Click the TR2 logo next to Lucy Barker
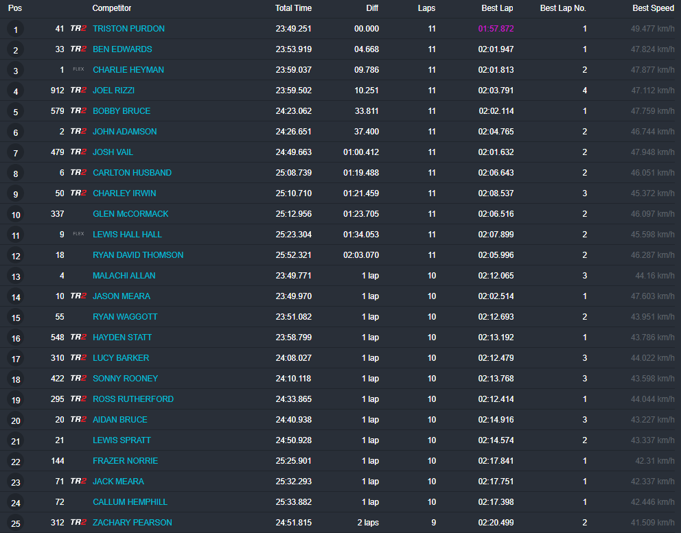Image resolution: width=681 pixels, height=533 pixels. [x=78, y=358]
